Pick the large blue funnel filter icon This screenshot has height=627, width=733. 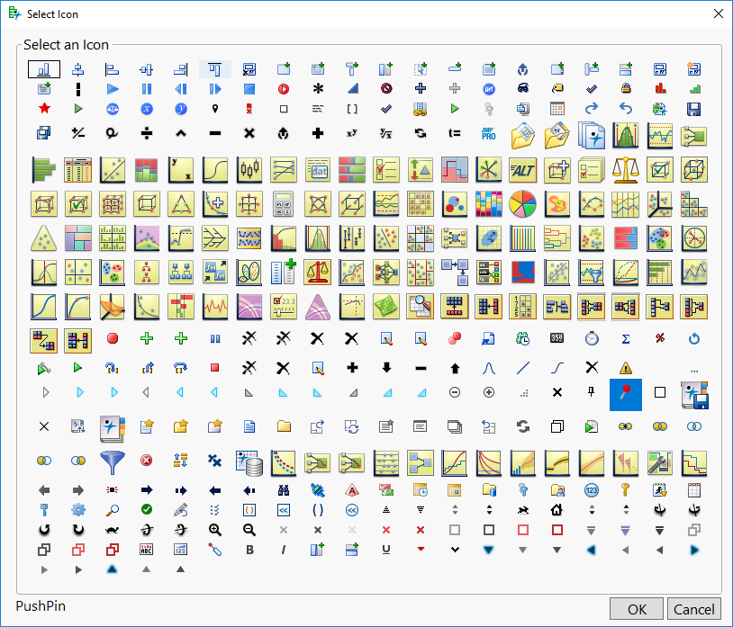[x=113, y=462]
